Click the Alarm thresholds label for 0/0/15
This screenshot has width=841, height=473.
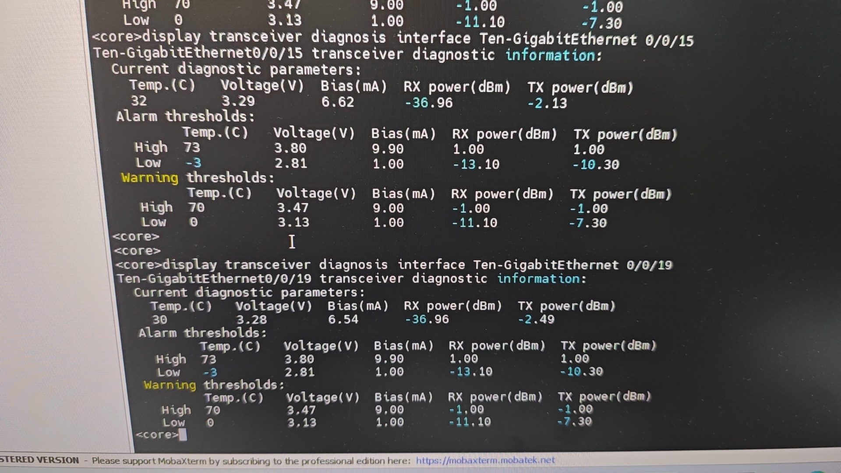pos(185,116)
